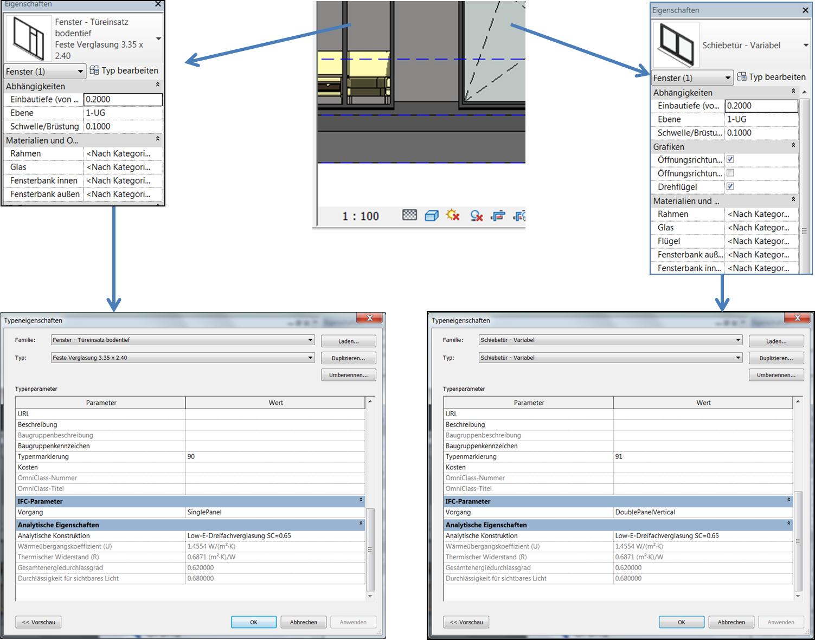Collapse Abhängigkeiten group in Schiebetür panel
Image resolution: width=815 pixels, height=640 pixels.
click(x=793, y=91)
